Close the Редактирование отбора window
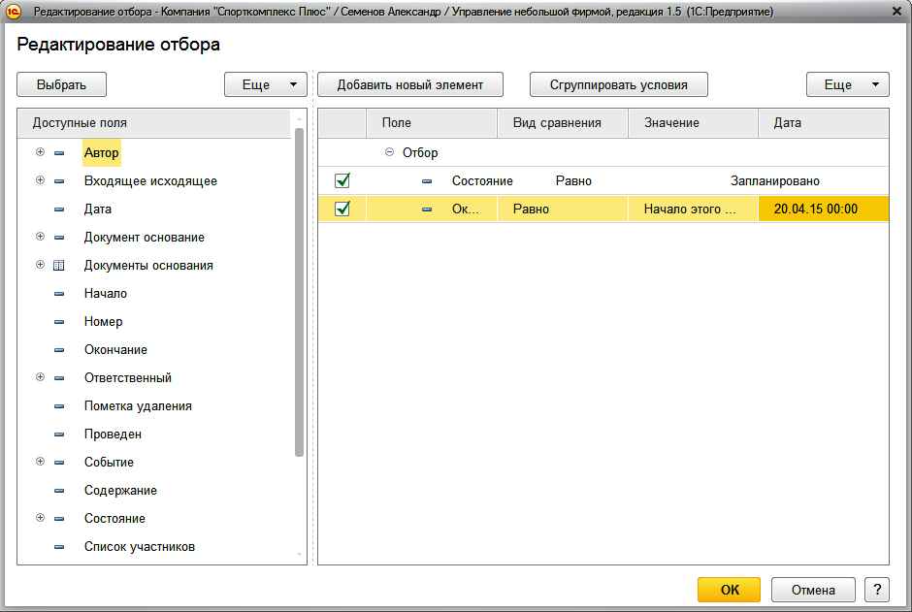 896,11
